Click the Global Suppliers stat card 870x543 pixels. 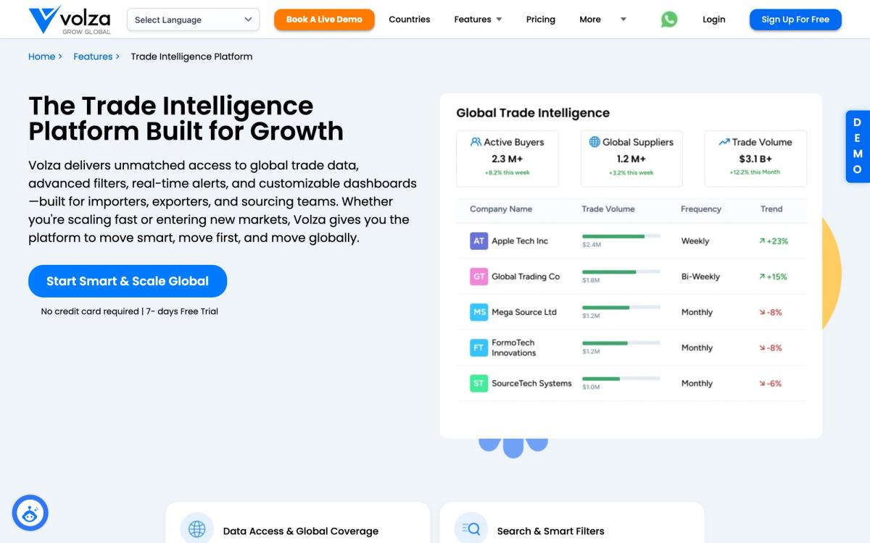coord(631,159)
